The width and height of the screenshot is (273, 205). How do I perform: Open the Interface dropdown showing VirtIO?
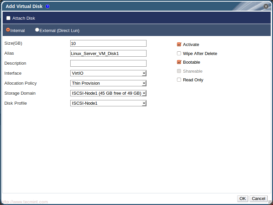click(x=108, y=73)
